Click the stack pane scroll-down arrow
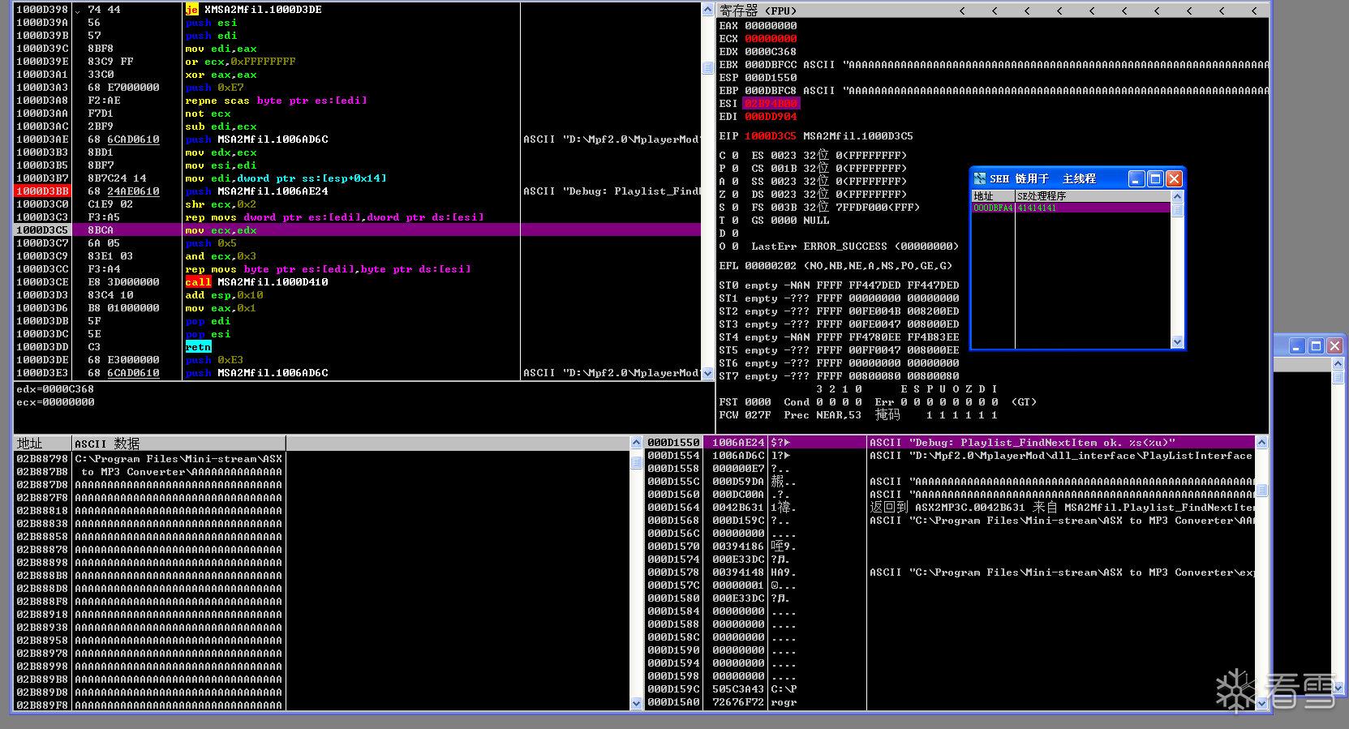Screen dimensions: 1349x729 [x=1261, y=704]
